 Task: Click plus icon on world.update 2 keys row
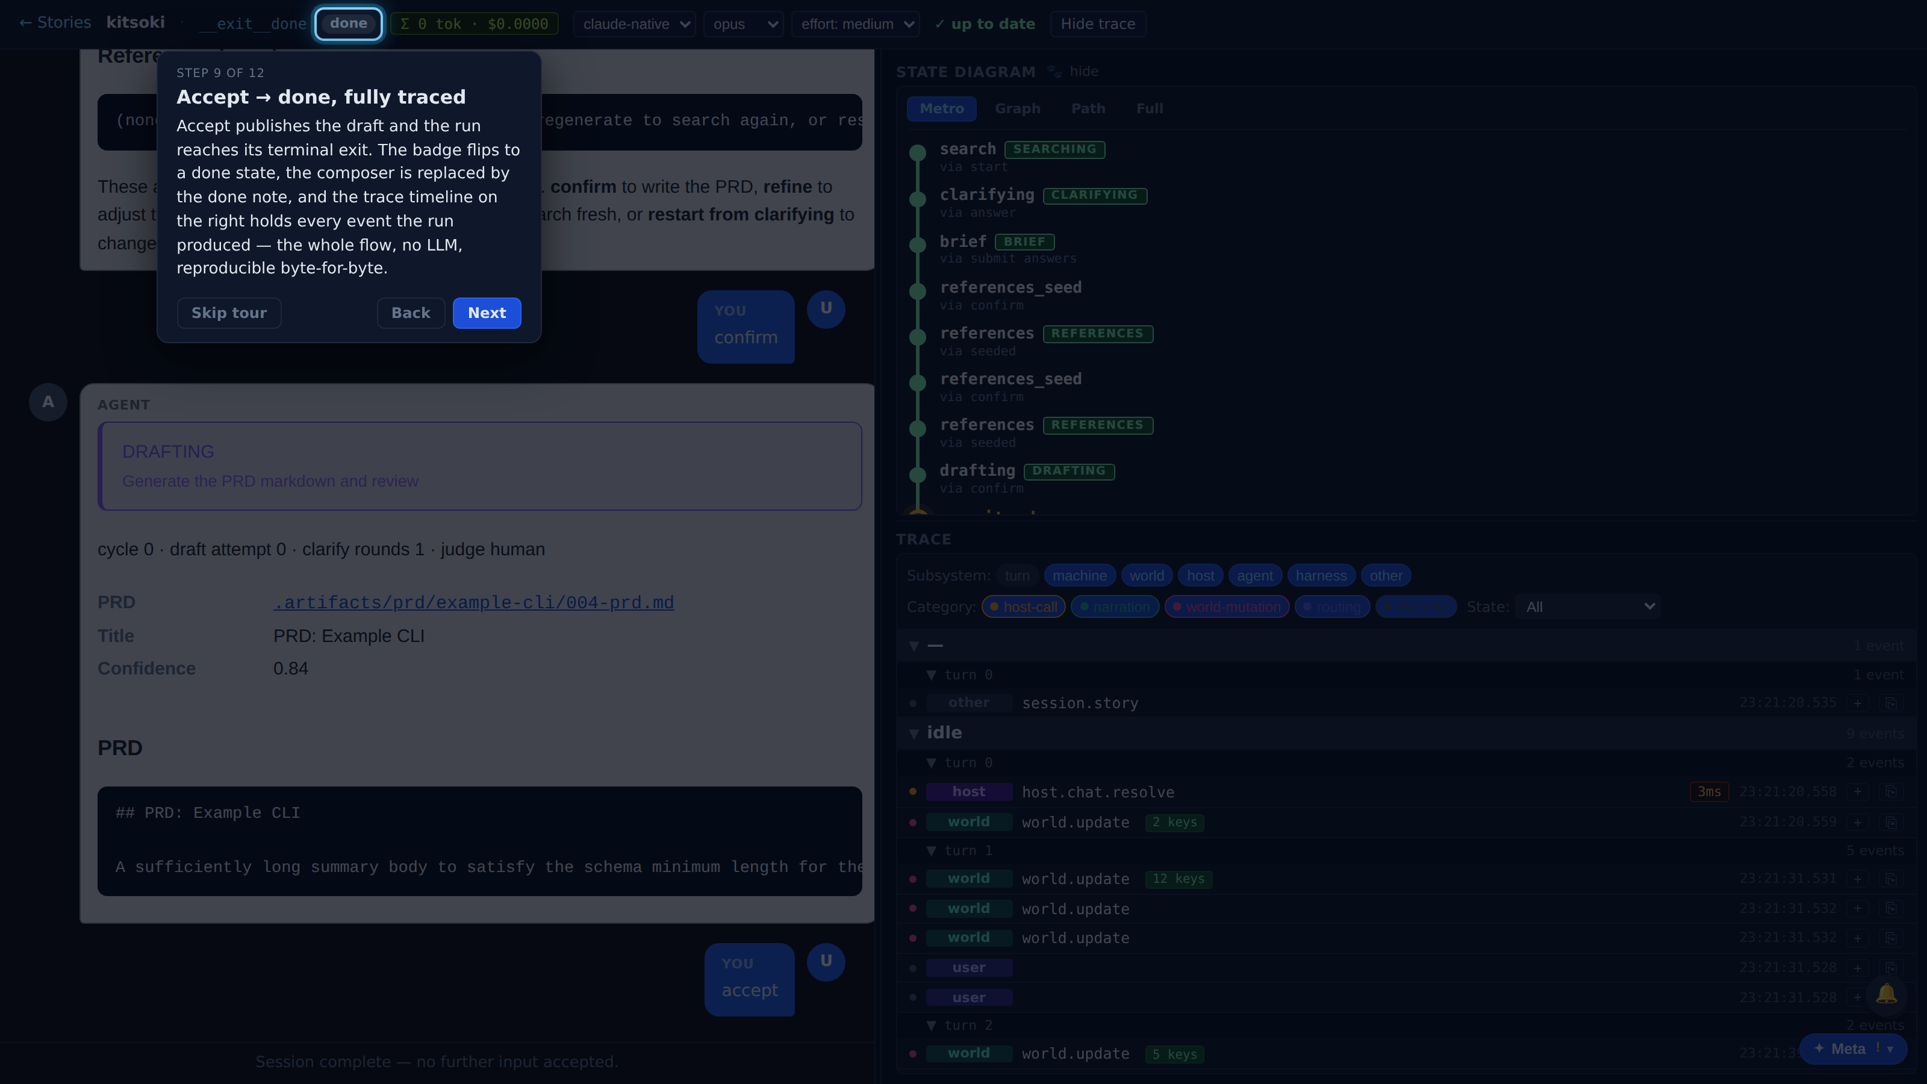[1857, 821]
